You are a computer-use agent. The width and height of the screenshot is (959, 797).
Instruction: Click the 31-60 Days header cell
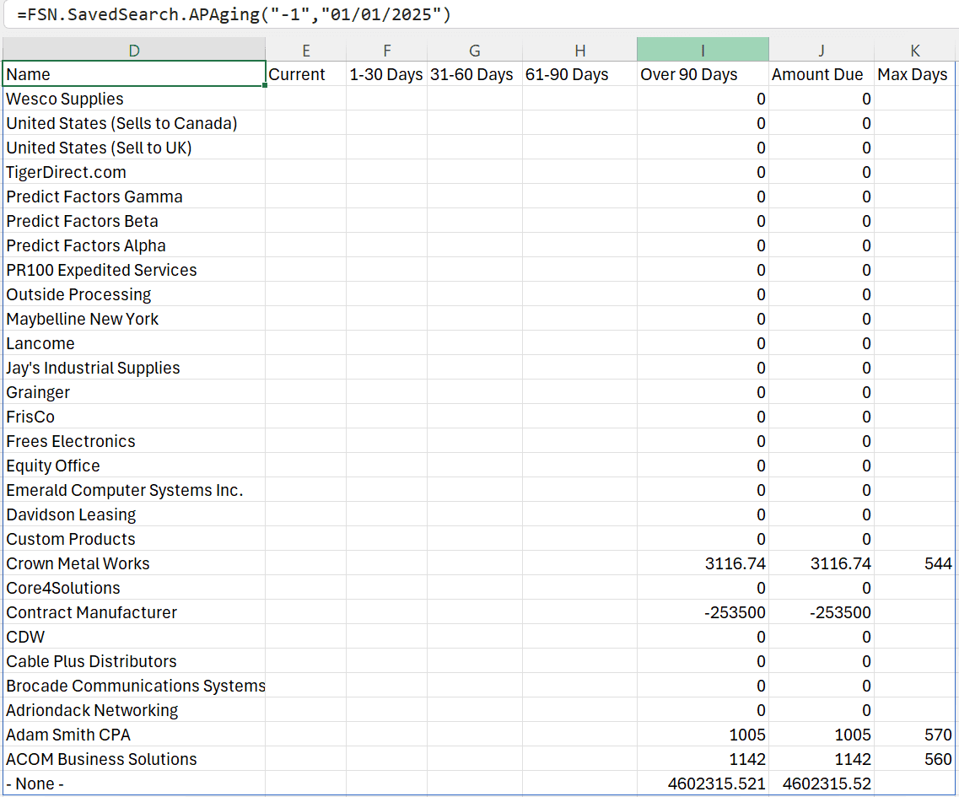475,74
